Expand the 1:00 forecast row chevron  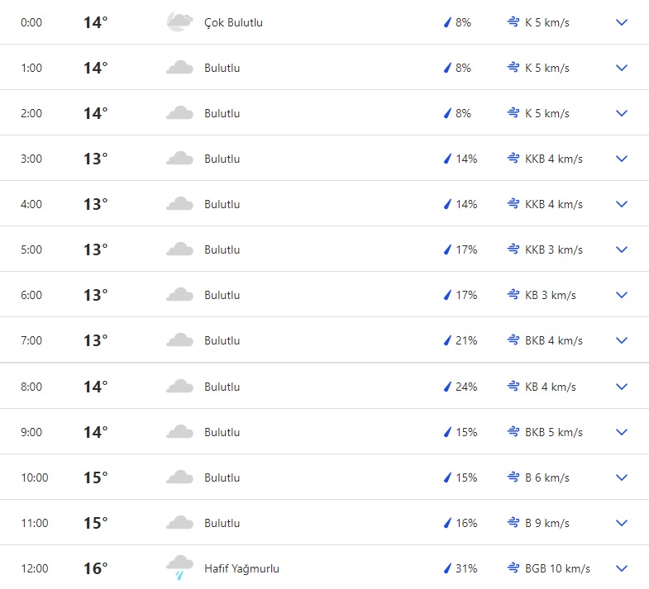[x=622, y=68]
